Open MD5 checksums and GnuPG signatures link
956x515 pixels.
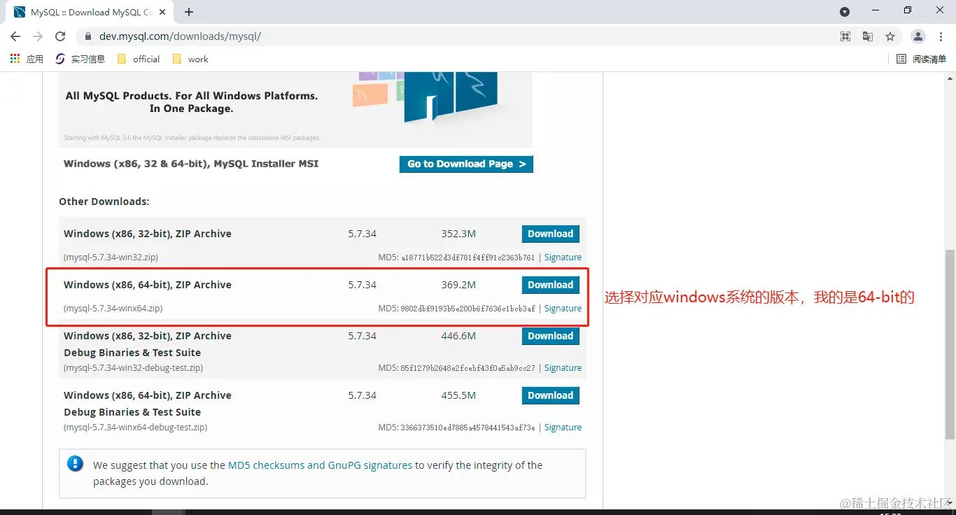pos(320,465)
